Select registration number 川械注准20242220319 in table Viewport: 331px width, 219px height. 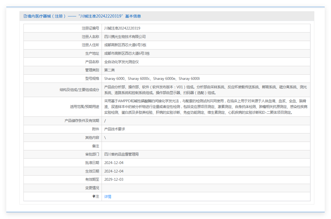[x=122, y=28]
